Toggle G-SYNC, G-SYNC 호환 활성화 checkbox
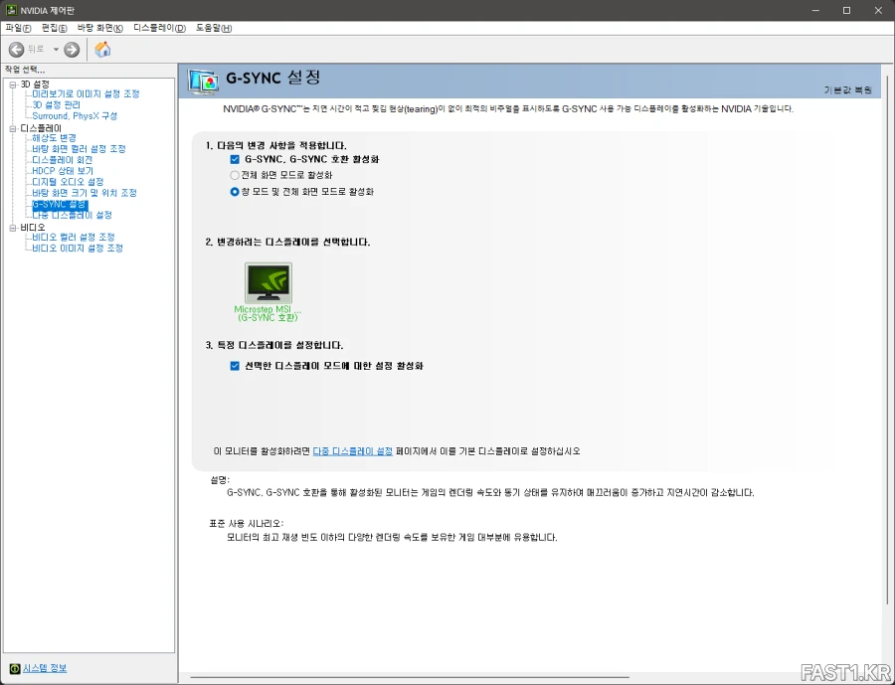This screenshot has width=895, height=685. pyautogui.click(x=235, y=159)
